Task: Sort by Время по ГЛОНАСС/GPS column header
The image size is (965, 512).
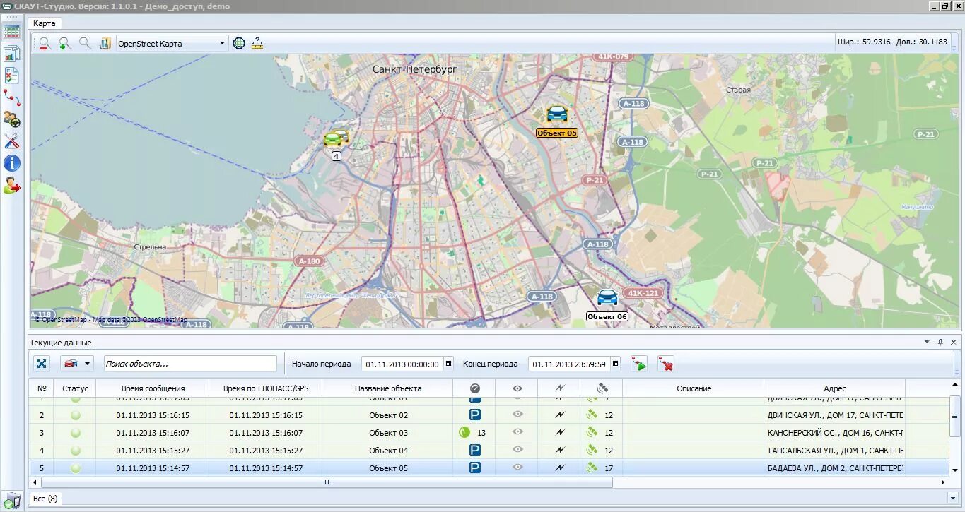Action: (x=266, y=388)
